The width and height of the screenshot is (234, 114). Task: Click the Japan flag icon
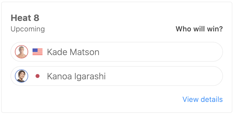click(x=38, y=76)
